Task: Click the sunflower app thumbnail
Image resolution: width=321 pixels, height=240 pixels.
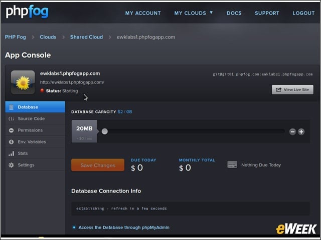Action: (x=23, y=82)
